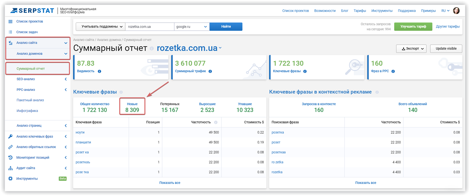The image size is (470, 196).
Task: Expand Анализ ключевых фраз section
Action: point(66,136)
